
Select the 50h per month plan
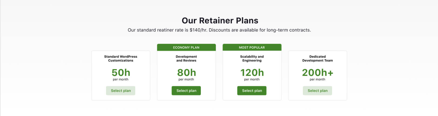pos(121,91)
